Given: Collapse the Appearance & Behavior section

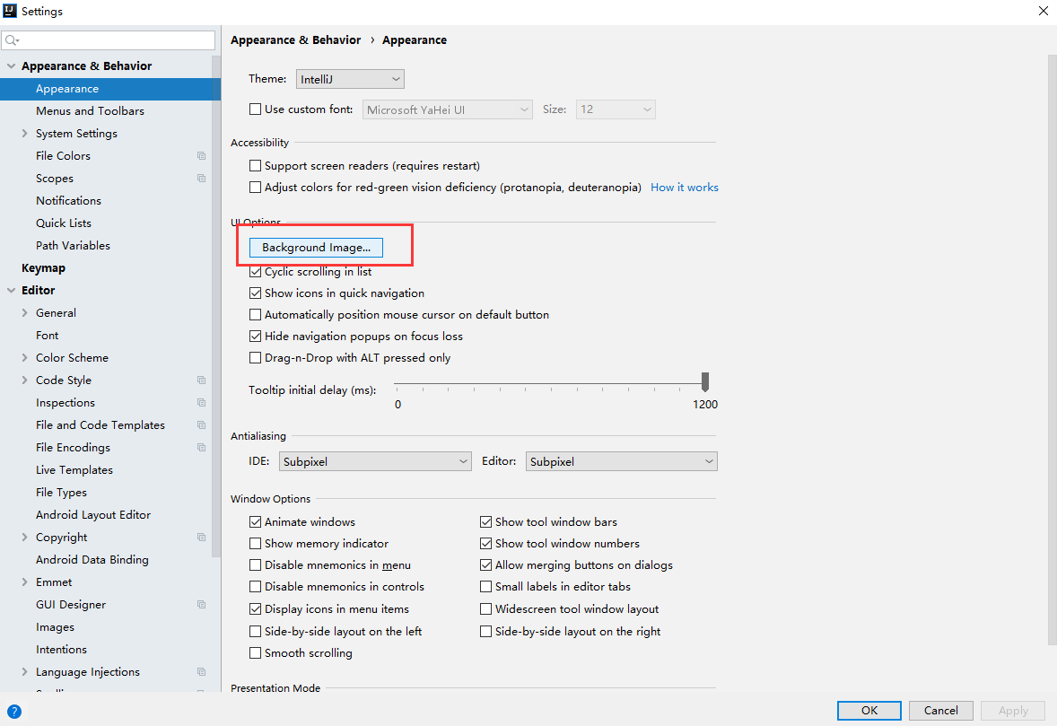Looking at the screenshot, I should [11, 66].
